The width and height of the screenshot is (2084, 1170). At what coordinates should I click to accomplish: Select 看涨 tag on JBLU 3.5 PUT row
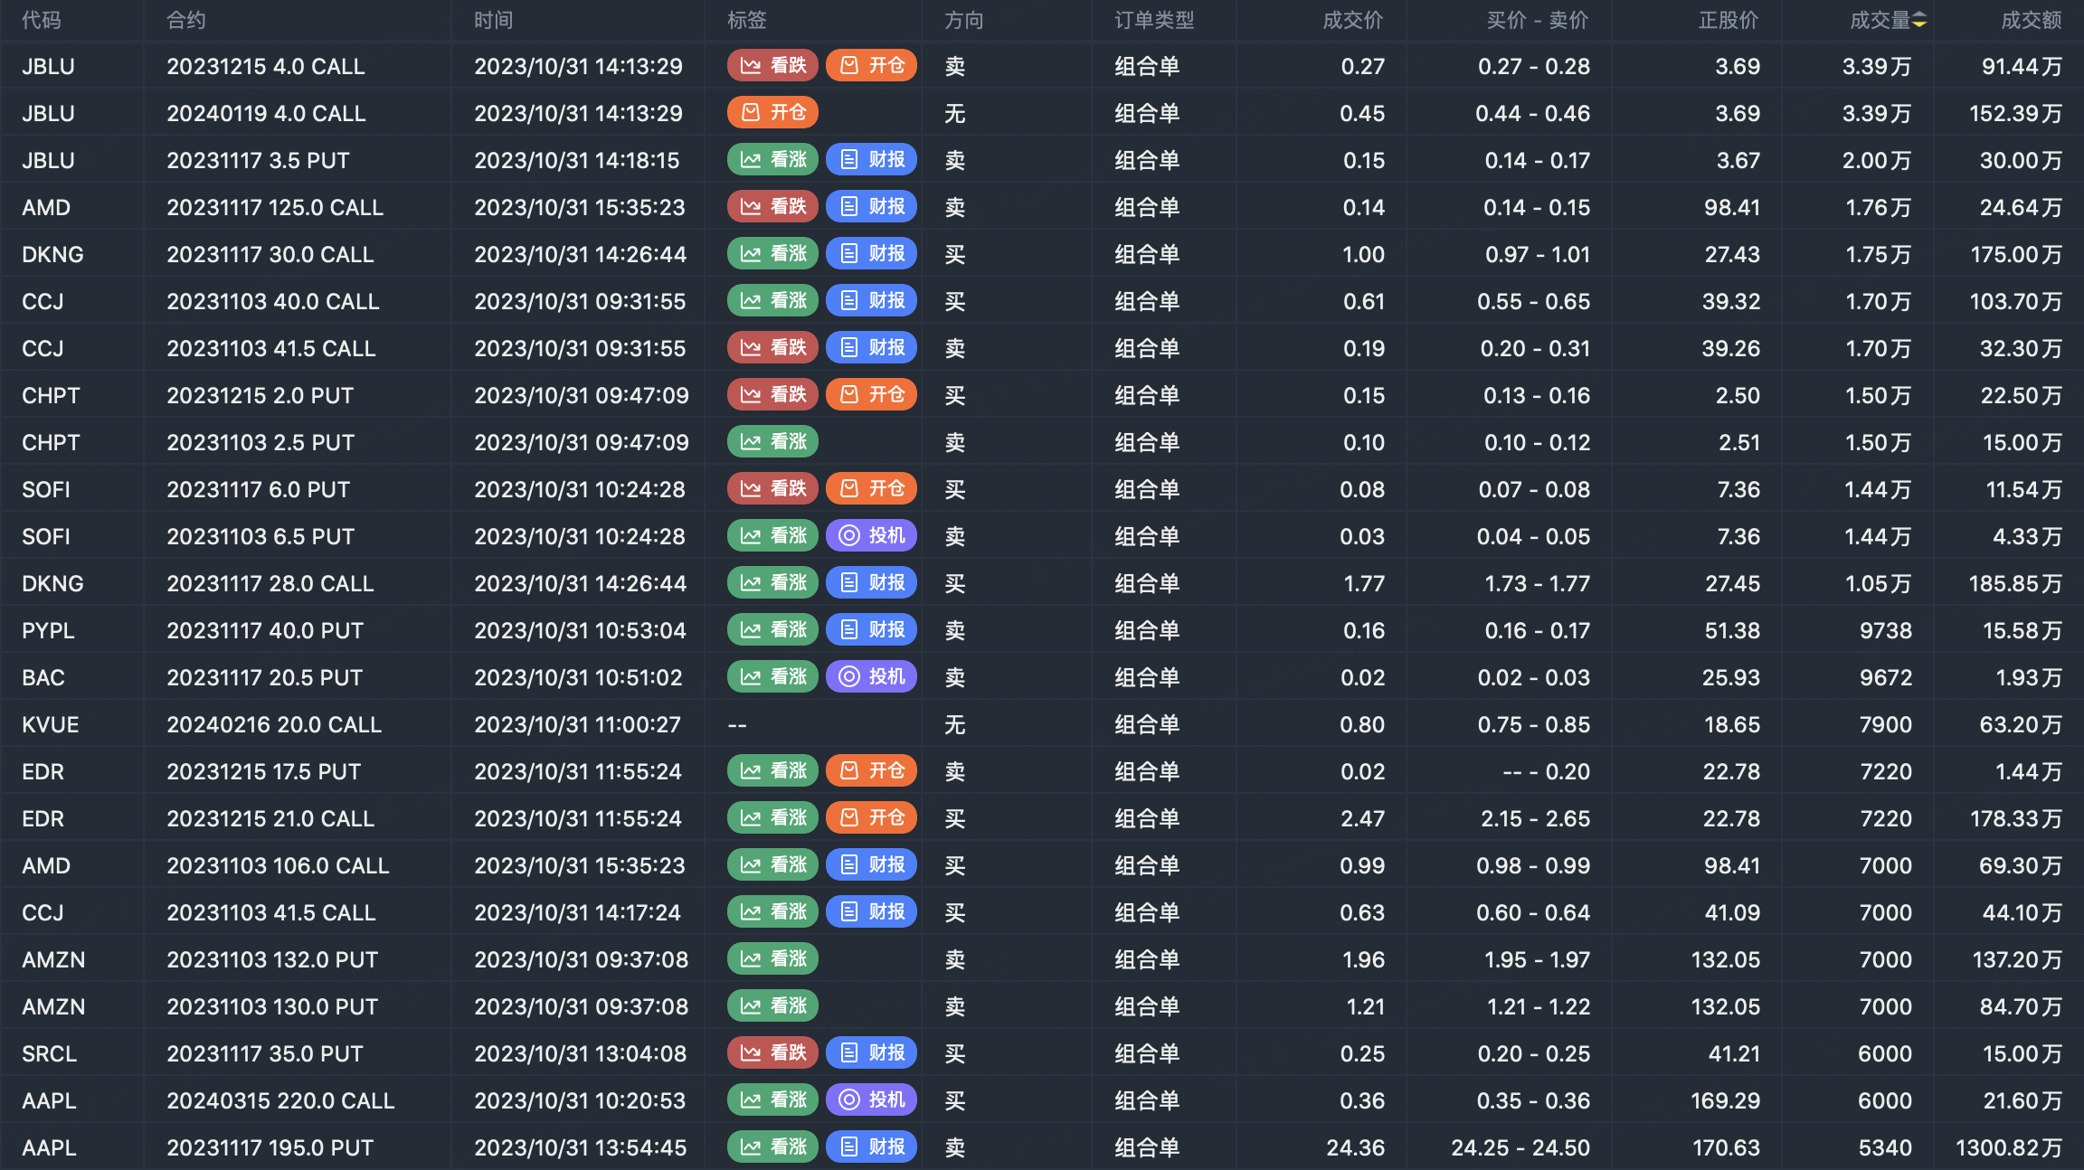pos(773,159)
